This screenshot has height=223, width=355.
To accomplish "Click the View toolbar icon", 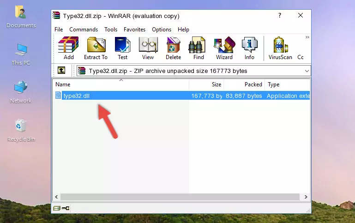I will click(148, 48).
